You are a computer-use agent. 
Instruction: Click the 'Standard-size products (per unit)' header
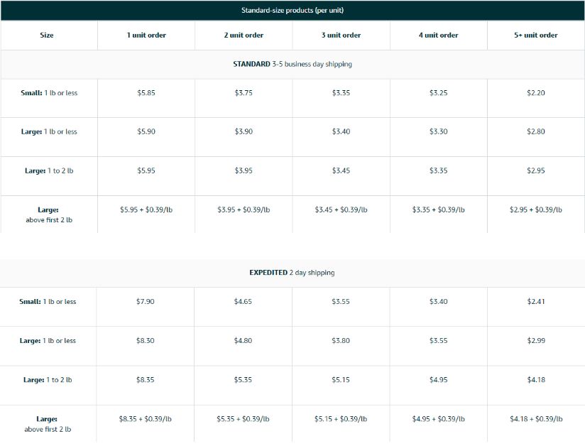point(292,11)
